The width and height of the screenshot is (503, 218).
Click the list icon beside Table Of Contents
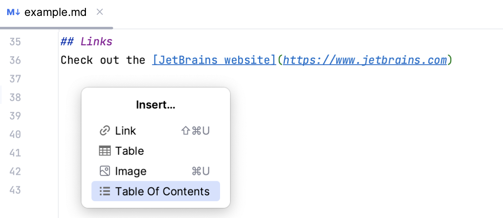tap(104, 191)
